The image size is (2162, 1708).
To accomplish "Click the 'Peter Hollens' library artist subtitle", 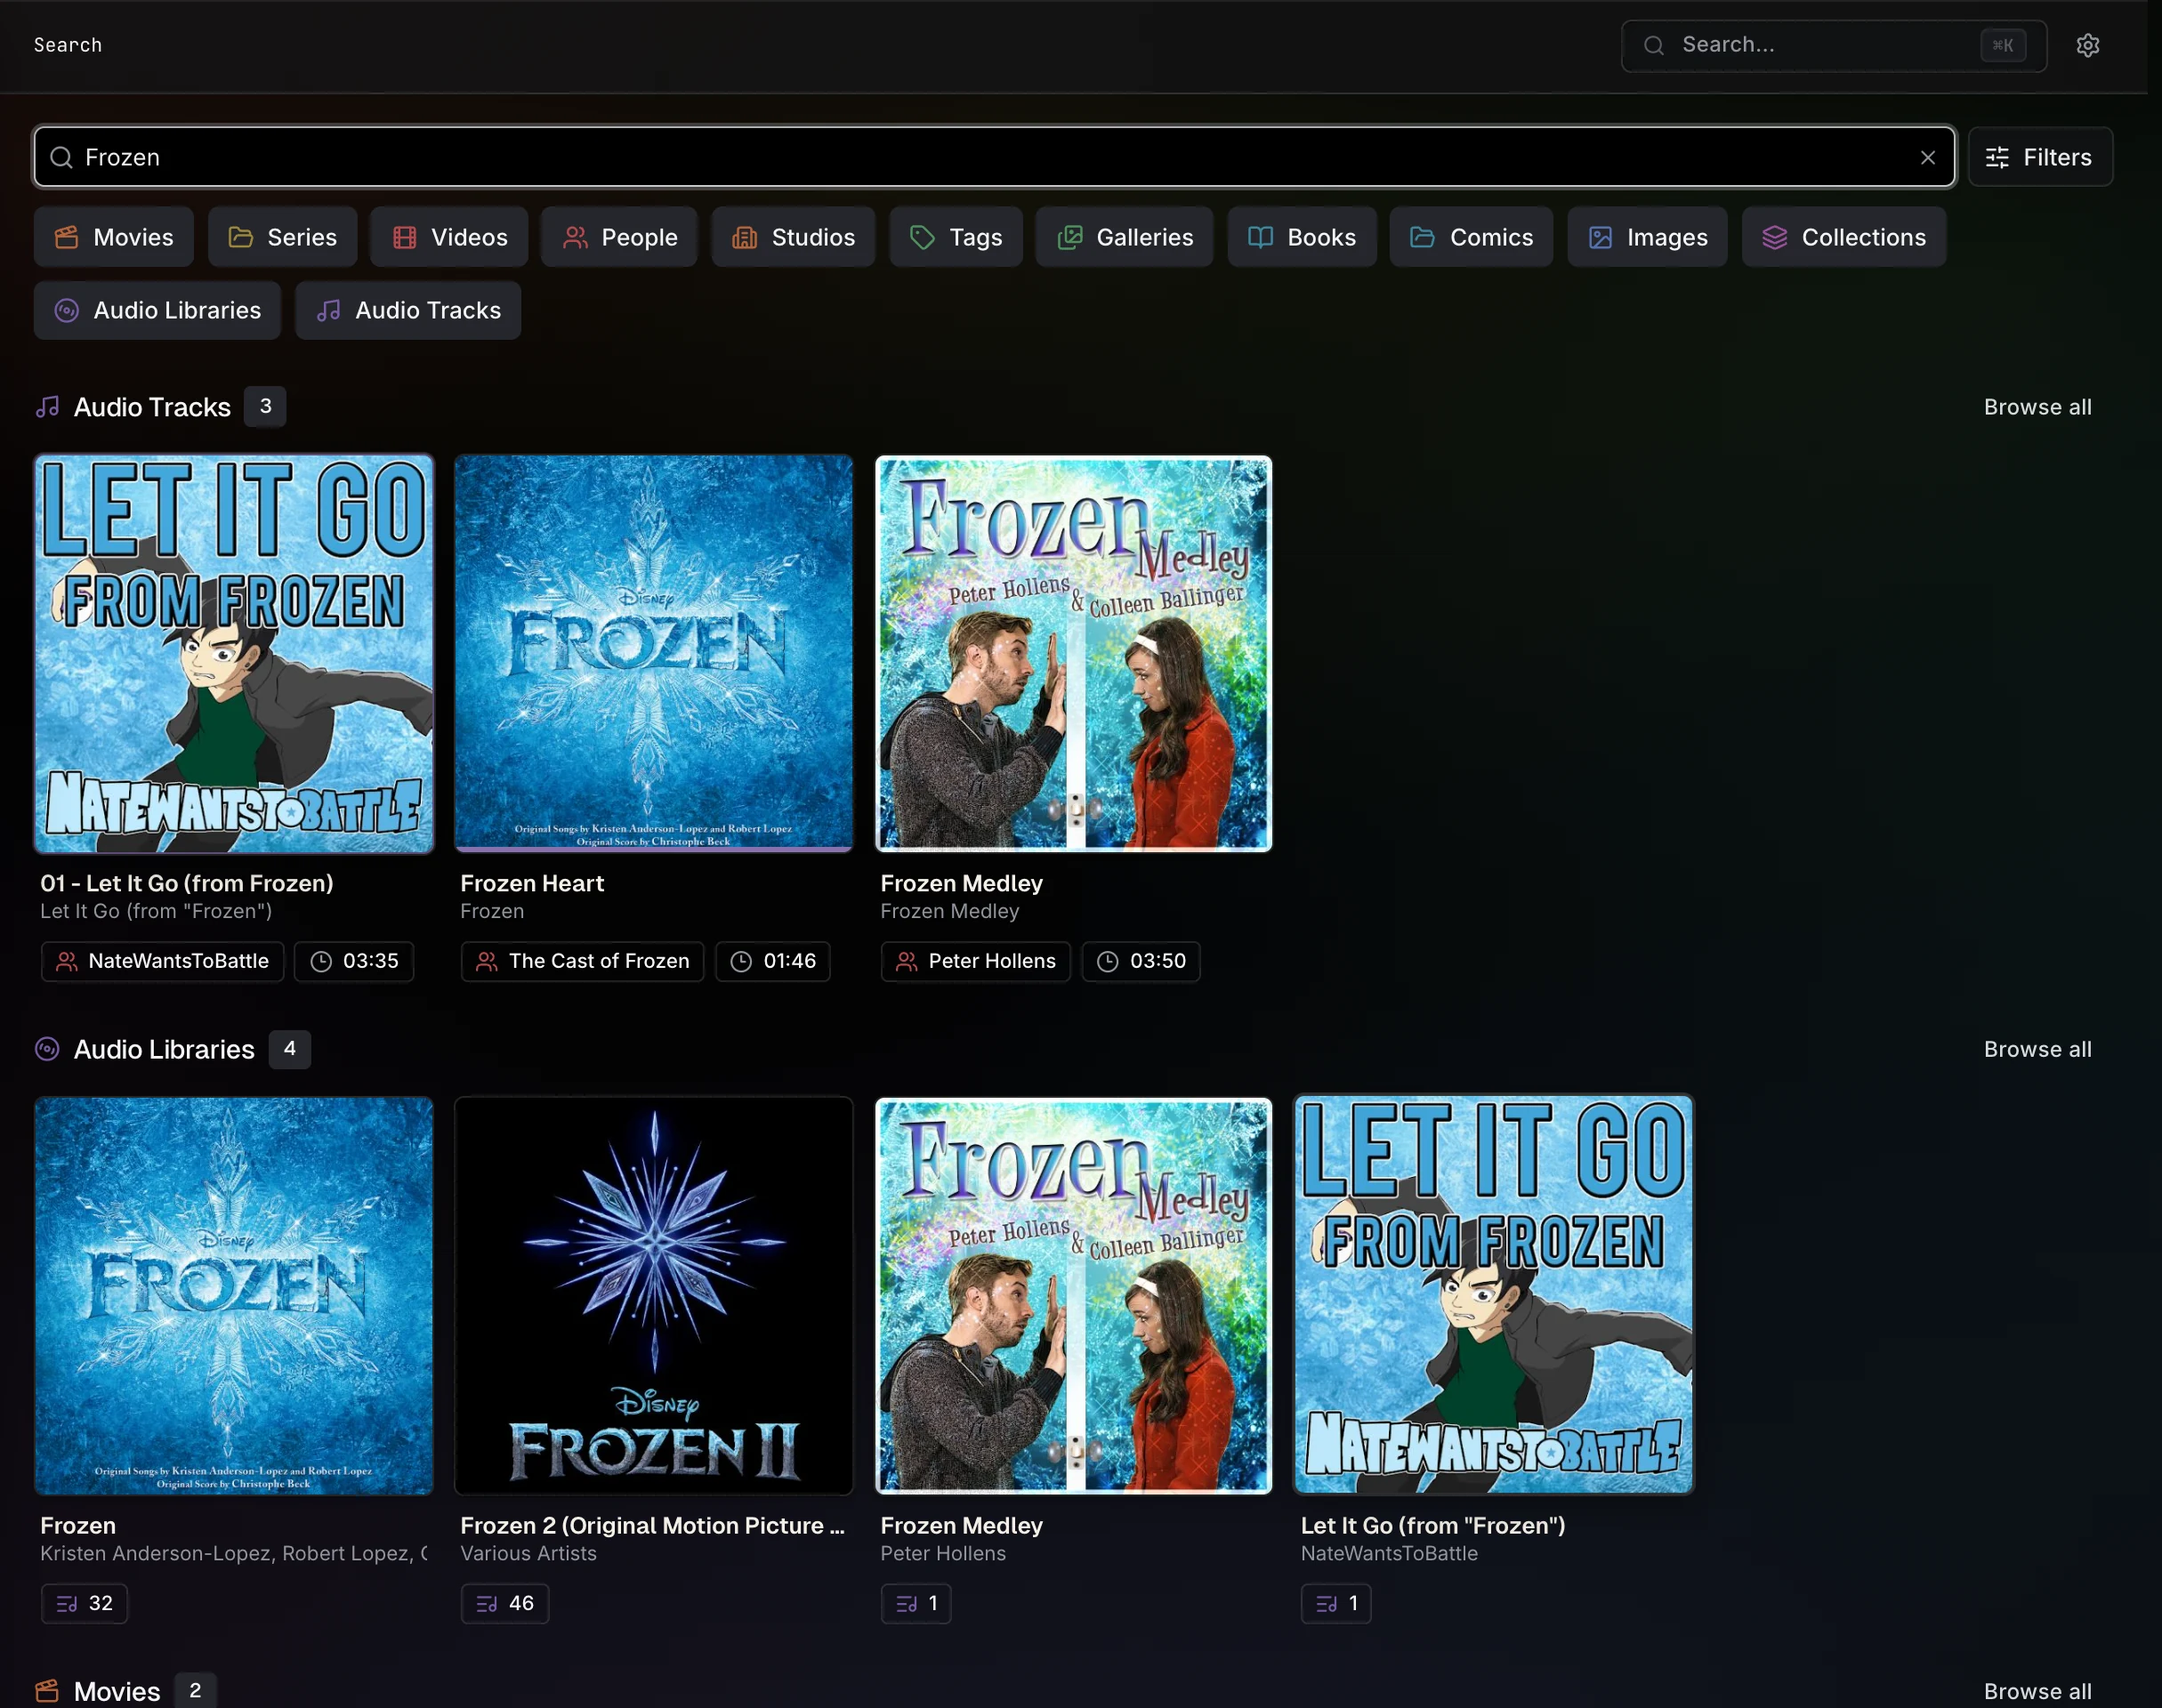I will coord(943,1553).
